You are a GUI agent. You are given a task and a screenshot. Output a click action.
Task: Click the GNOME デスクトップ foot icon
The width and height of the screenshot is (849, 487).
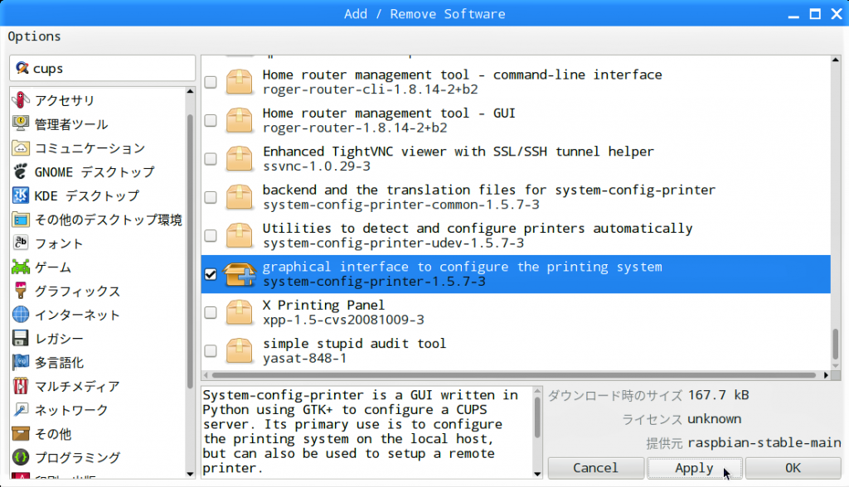coord(21,171)
